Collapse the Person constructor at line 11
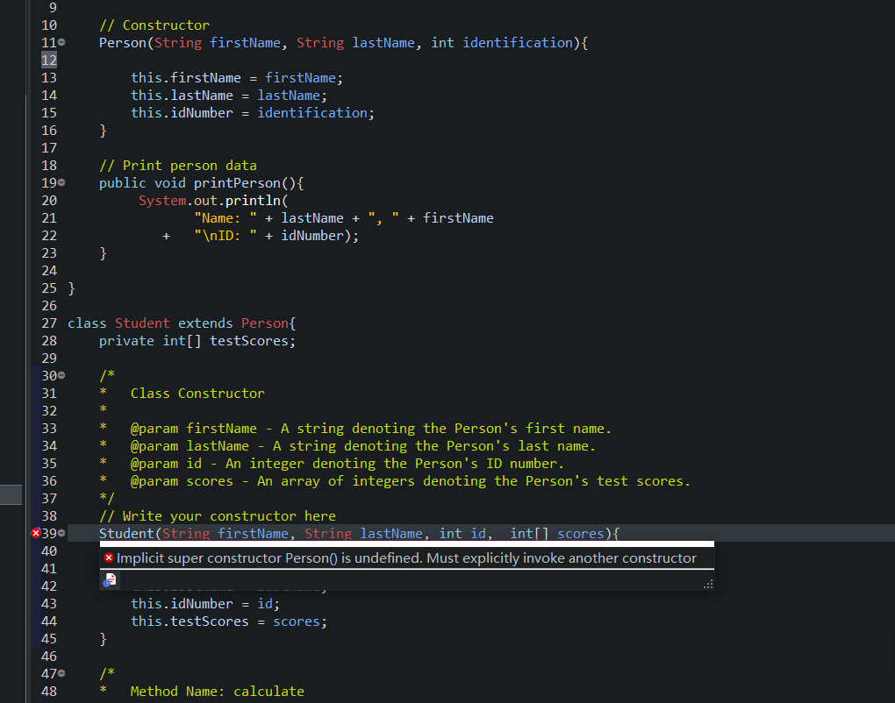Screen dimensions: 895x703 [x=61, y=42]
